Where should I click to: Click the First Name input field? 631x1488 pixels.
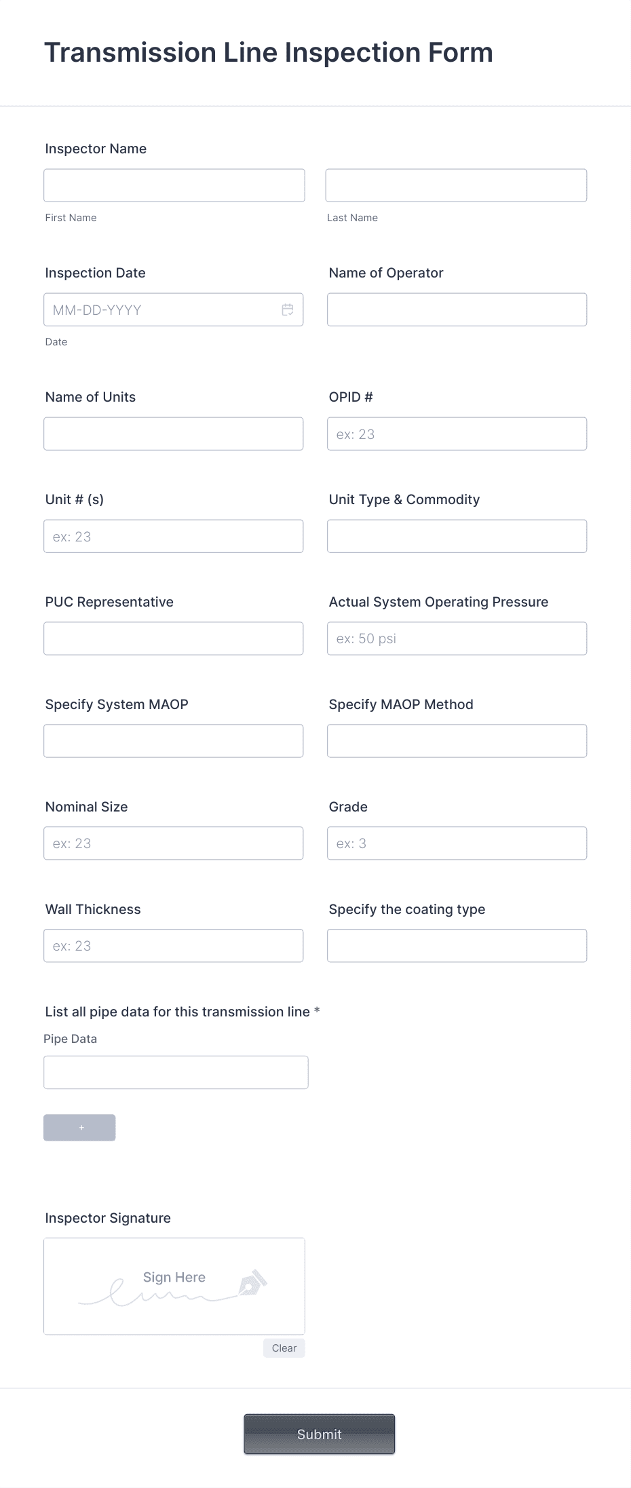(174, 185)
